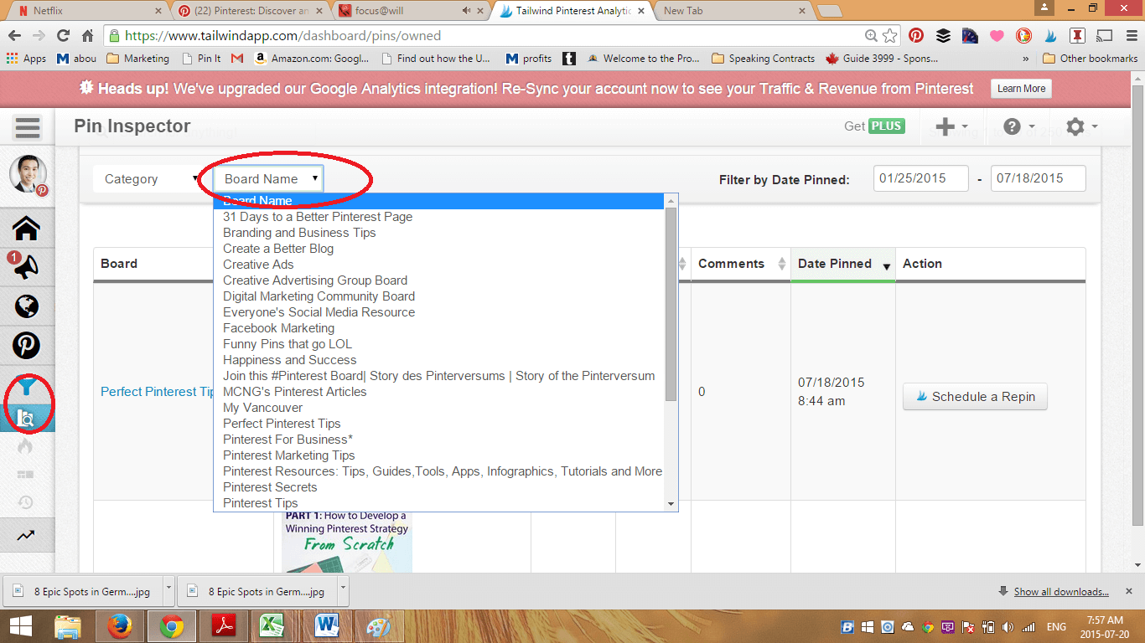Image resolution: width=1145 pixels, height=643 pixels.
Task: Open the Pinterest logo sidebar icon
Action: coord(27,345)
